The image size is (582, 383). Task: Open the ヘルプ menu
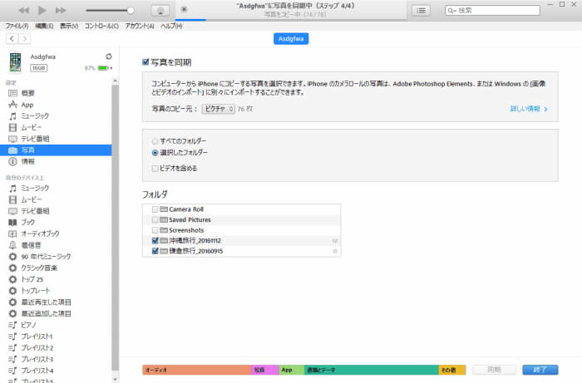click(x=171, y=26)
